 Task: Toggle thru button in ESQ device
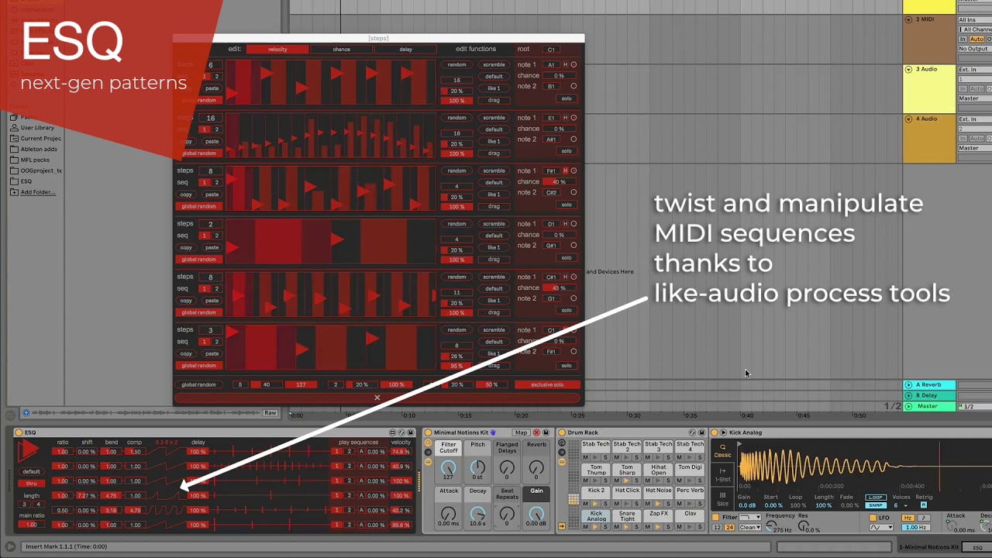[x=31, y=483]
